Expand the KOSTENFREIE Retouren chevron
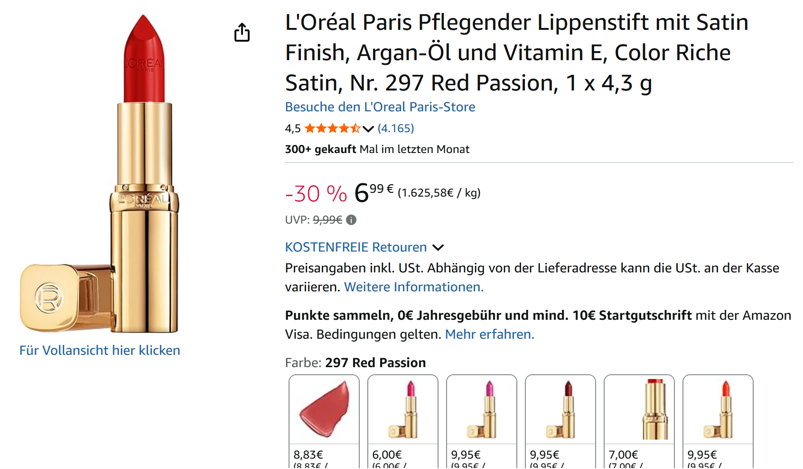Screen dimensions: 803x469 [438, 247]
